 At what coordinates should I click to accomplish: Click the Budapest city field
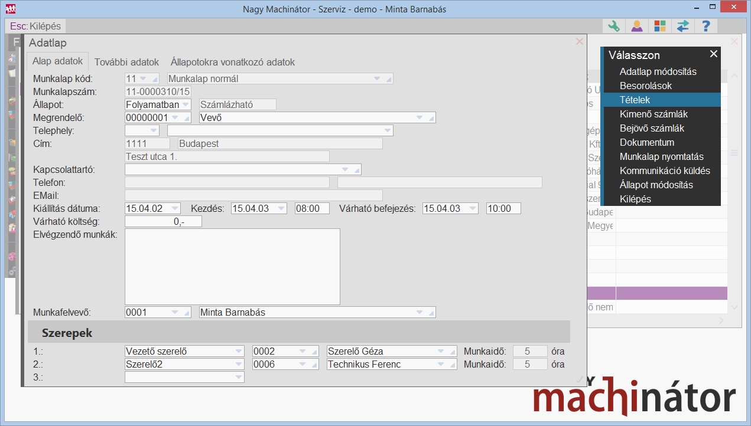(x=280, y=143)
